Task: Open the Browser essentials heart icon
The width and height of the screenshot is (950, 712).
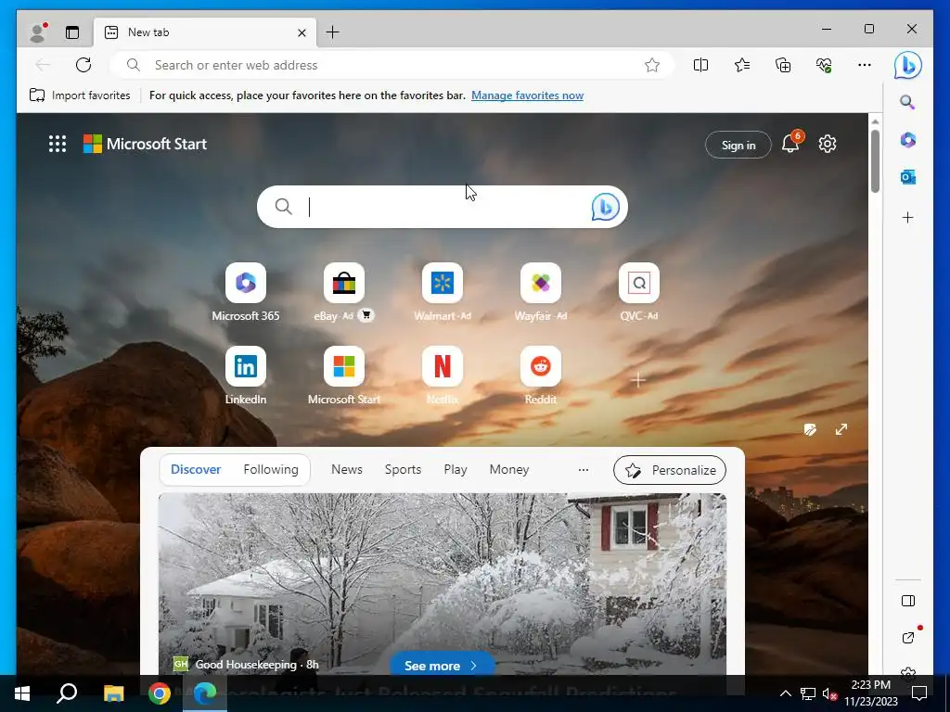Action: point(824,65)
